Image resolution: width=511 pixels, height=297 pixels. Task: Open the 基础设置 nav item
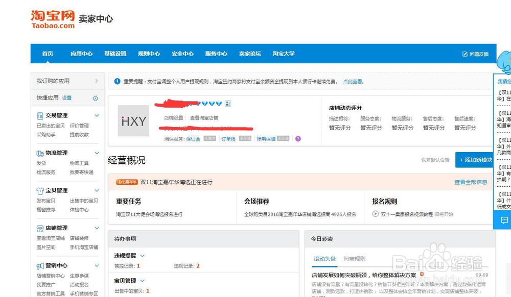115,54
